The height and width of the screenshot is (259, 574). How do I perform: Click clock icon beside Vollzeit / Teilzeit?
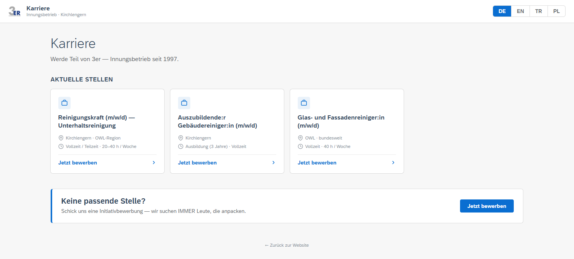click(x=61, y=146)
